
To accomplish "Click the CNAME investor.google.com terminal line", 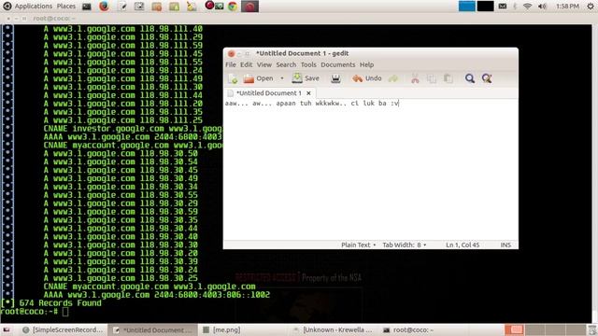I will click(133, 129).
